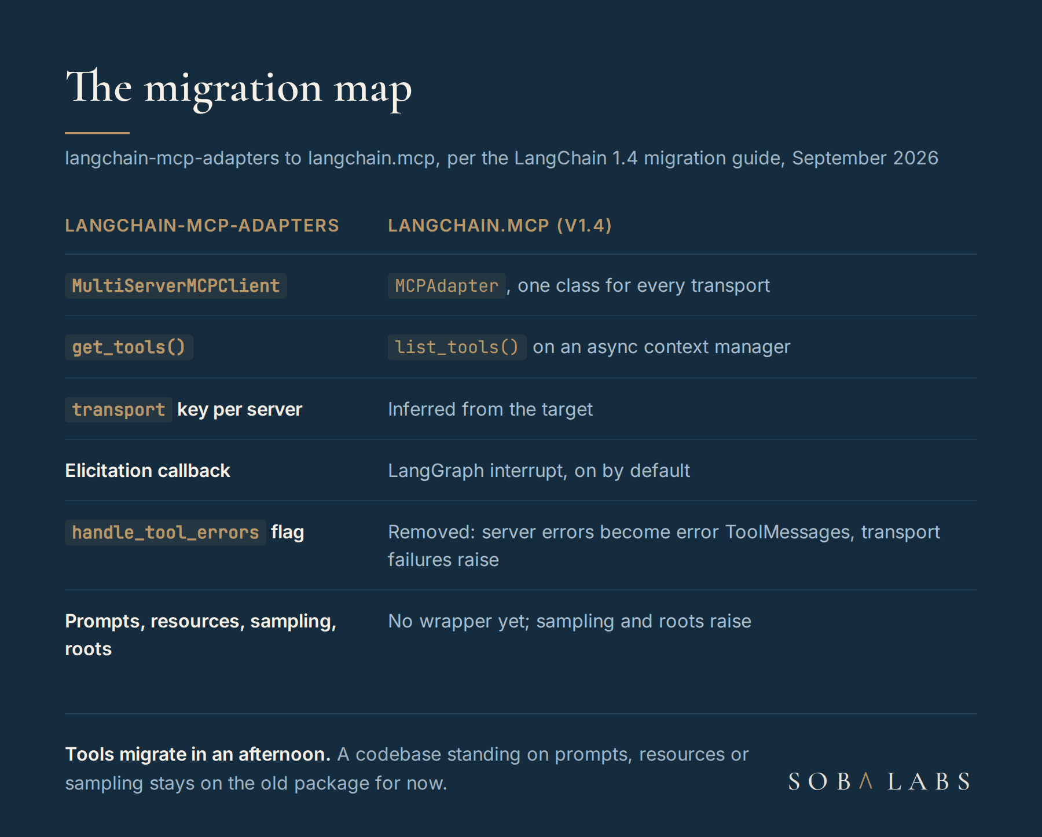The width and height of the screenshot is (1042, 837).
Task: Click the 'Elicitation callback' cell
Action: [148, 471]
